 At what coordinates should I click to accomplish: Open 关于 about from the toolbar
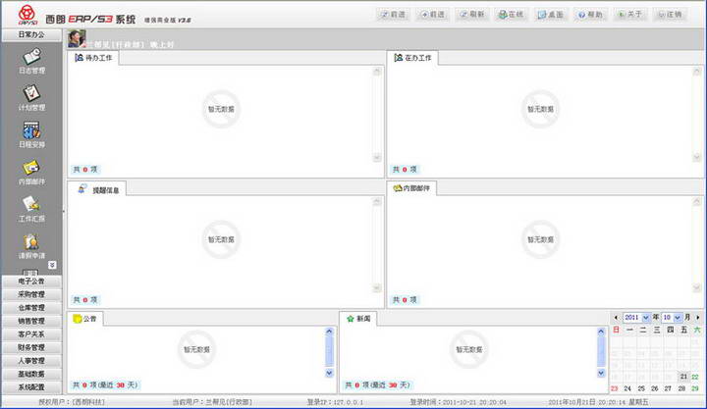pyautogui.click(x=629, y=15)
